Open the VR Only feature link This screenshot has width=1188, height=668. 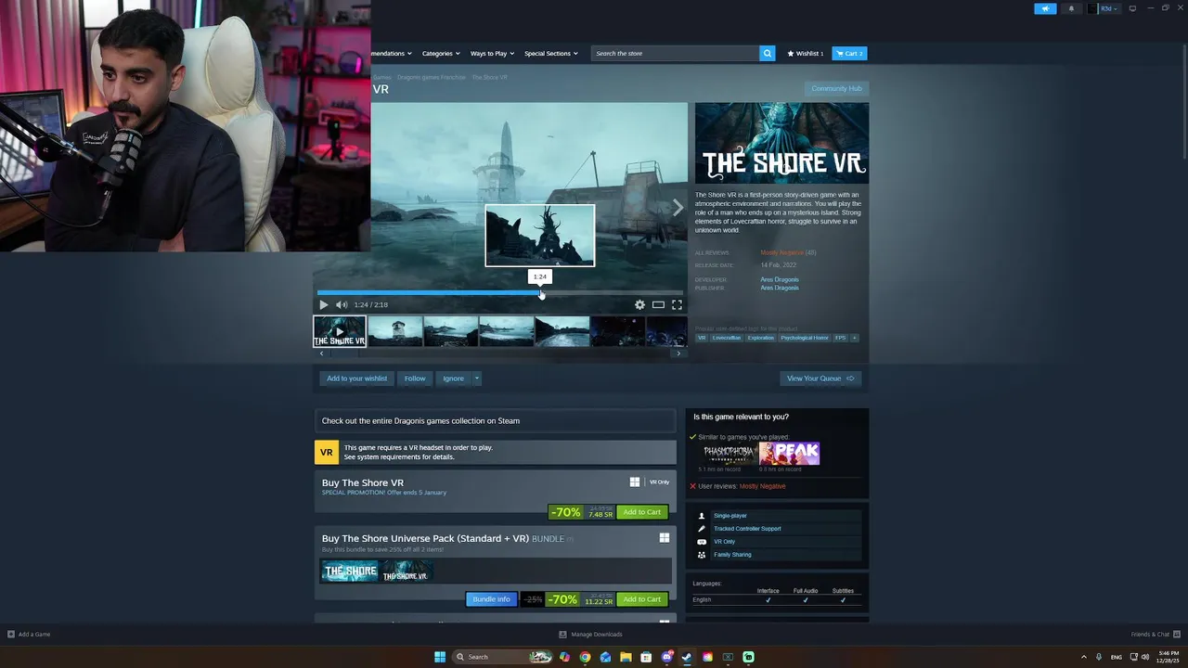[x=724, y=542]
